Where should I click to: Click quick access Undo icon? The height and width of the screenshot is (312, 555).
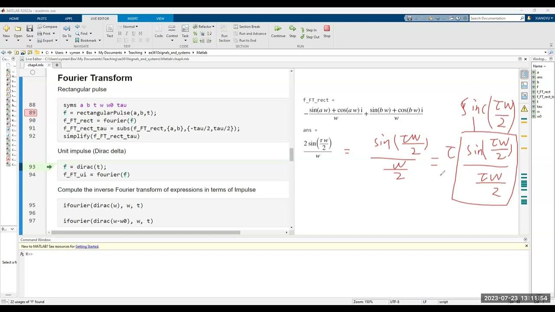437,18
